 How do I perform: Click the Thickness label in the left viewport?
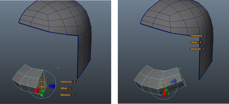66,82
